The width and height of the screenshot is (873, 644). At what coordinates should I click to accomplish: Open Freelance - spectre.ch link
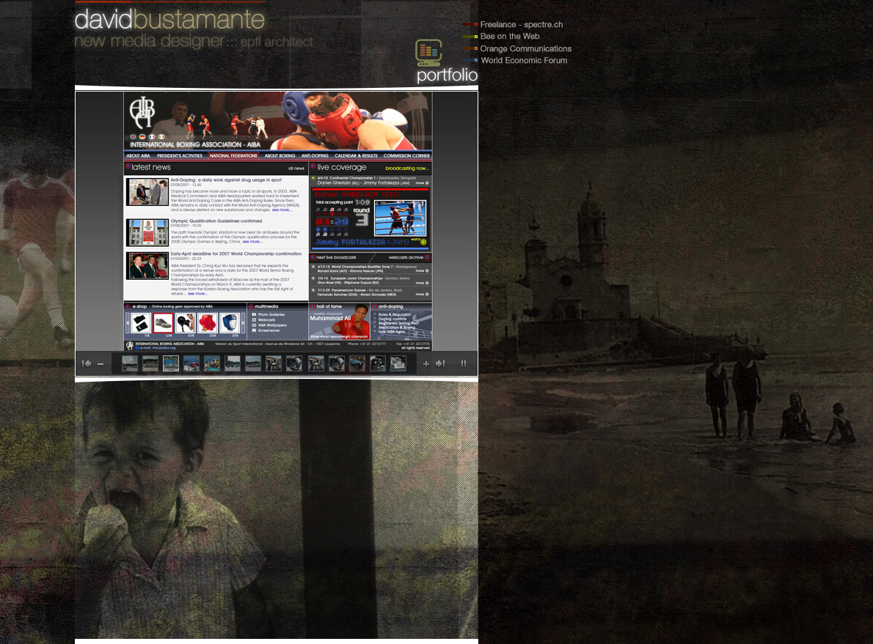[521, 24]
